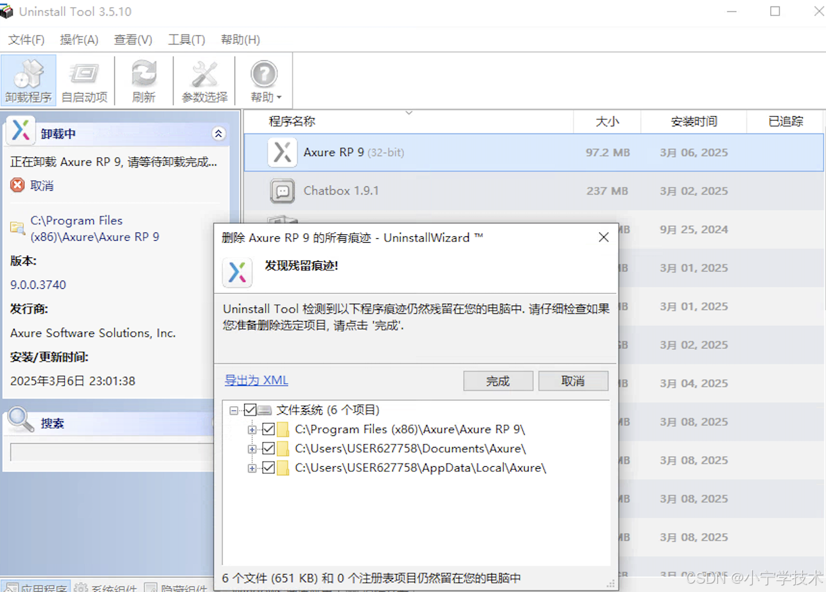The image size is (826, 592).
Task: Click the magnifier icon in 搜索 panel
Action: pyautogui.click(x=21, y=420)
